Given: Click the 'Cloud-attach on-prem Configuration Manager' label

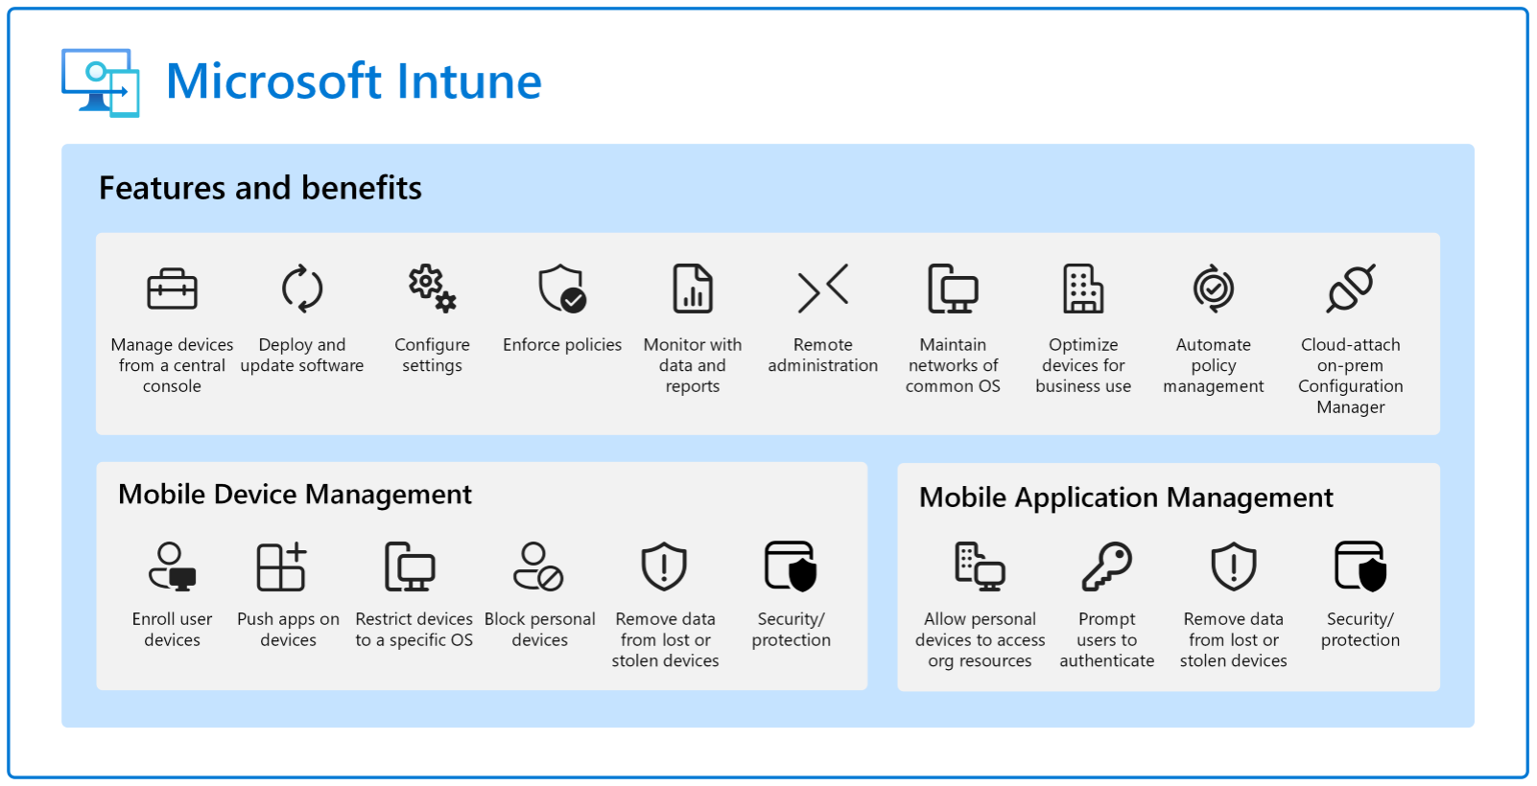Looking at the screenshot, I should [x=1351, y=376].
